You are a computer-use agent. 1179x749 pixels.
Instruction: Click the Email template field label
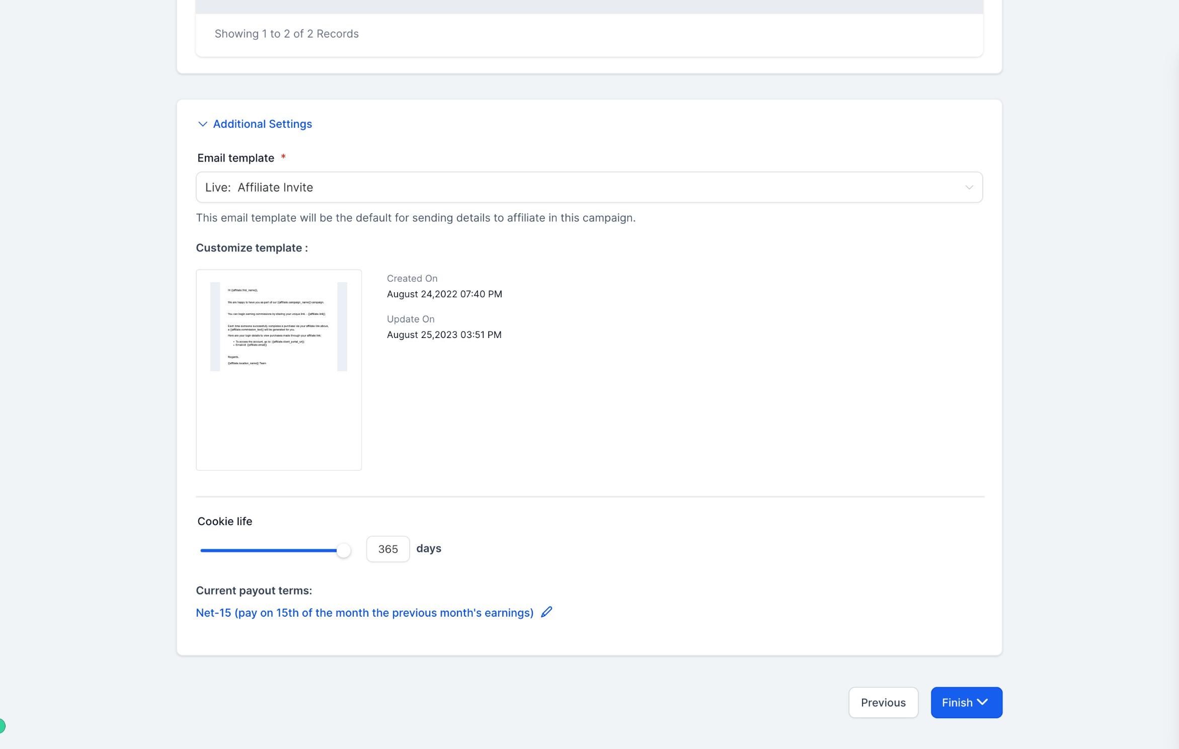[235, 158]
